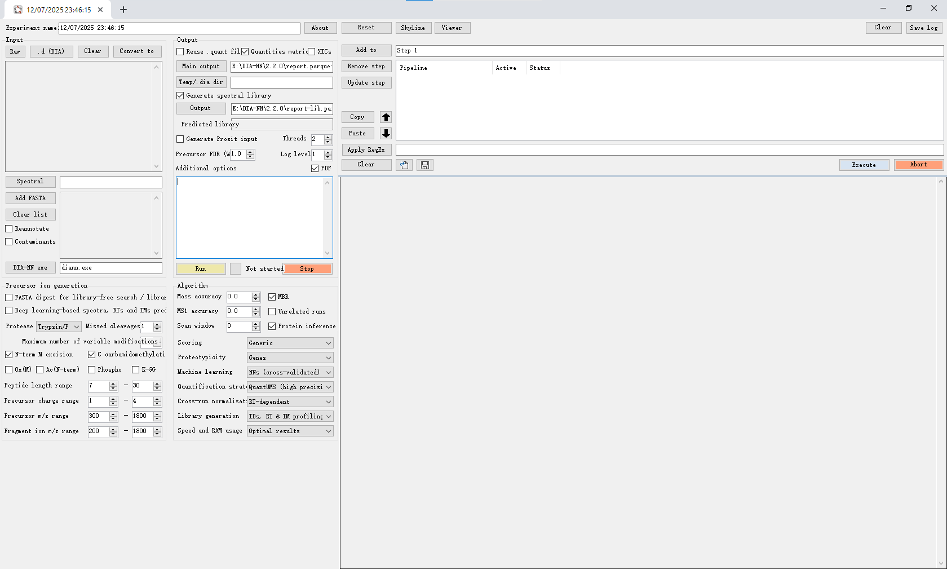Enable FASTA digest for library-free search
947x569 pixels.
(9, 298)
